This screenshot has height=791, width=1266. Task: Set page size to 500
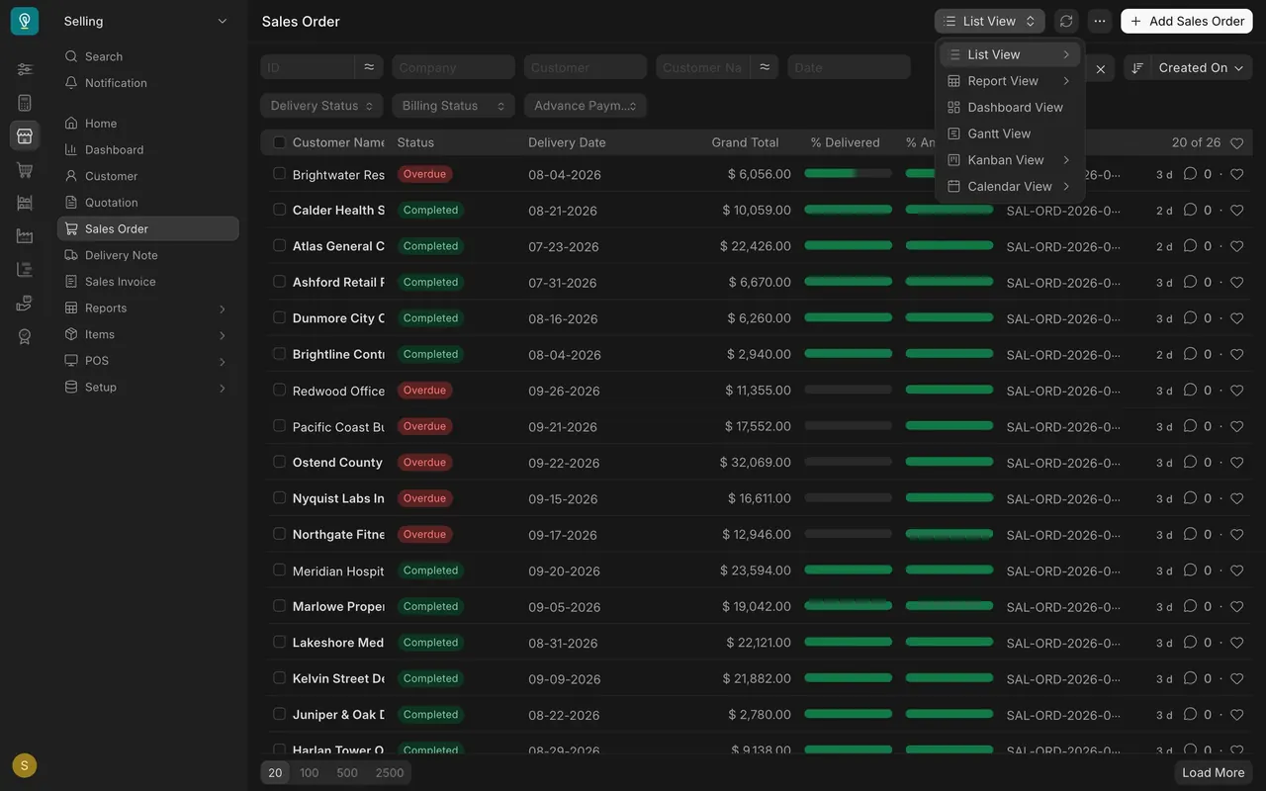pos(347,773)
